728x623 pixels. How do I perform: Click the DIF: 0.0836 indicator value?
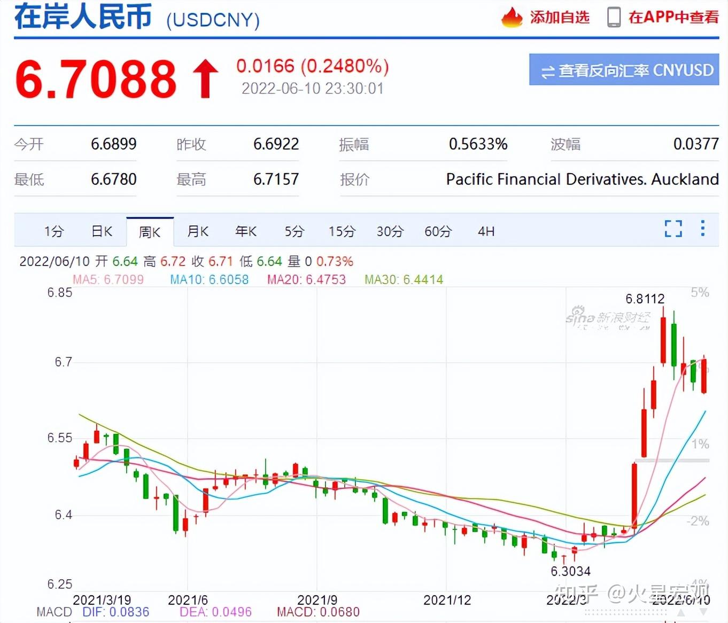coord(116,612)
